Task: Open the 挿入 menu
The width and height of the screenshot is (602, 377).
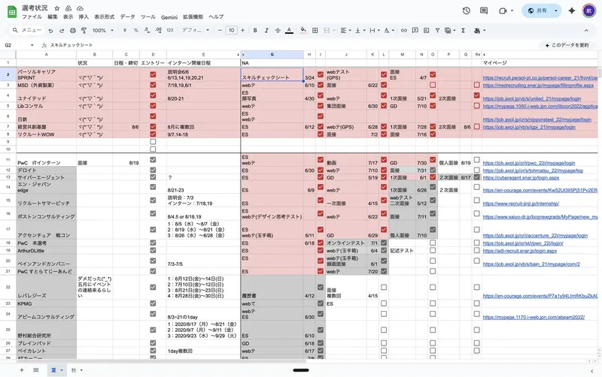Action: (84, 17)
